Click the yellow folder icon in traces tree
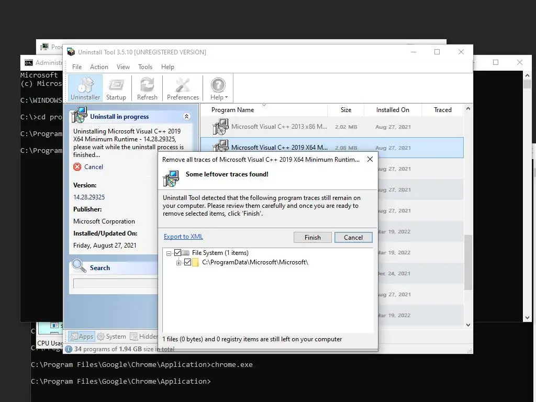Screen dimensions: 536x402 [196, 262]
